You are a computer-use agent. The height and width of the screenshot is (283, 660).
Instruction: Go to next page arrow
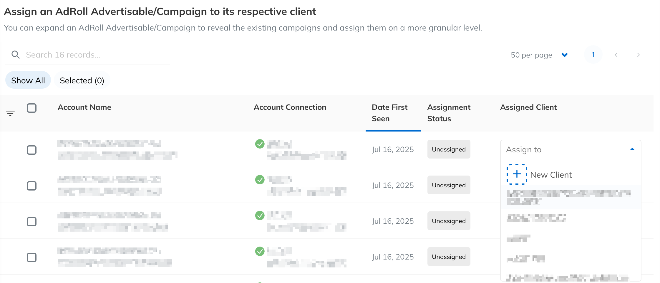click(x=638, y=55)
